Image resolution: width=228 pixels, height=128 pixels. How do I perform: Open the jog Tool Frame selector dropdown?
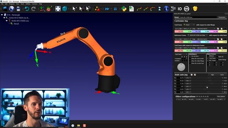181,54
